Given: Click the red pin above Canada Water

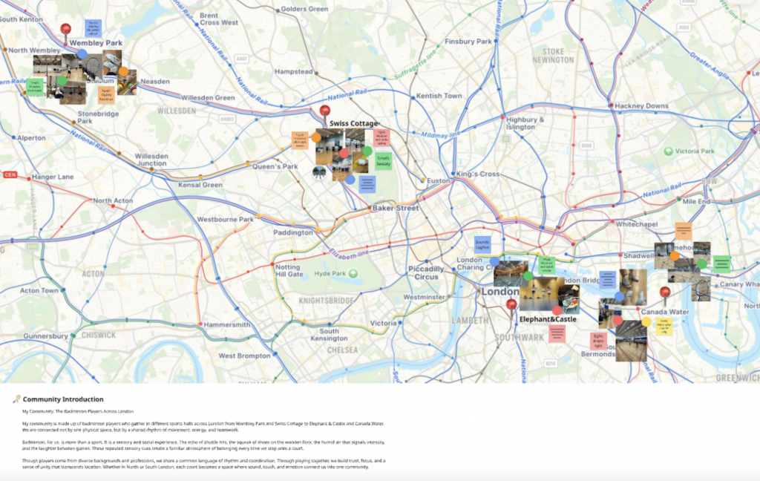Looking at the screenshot, I should click(665, 293).
